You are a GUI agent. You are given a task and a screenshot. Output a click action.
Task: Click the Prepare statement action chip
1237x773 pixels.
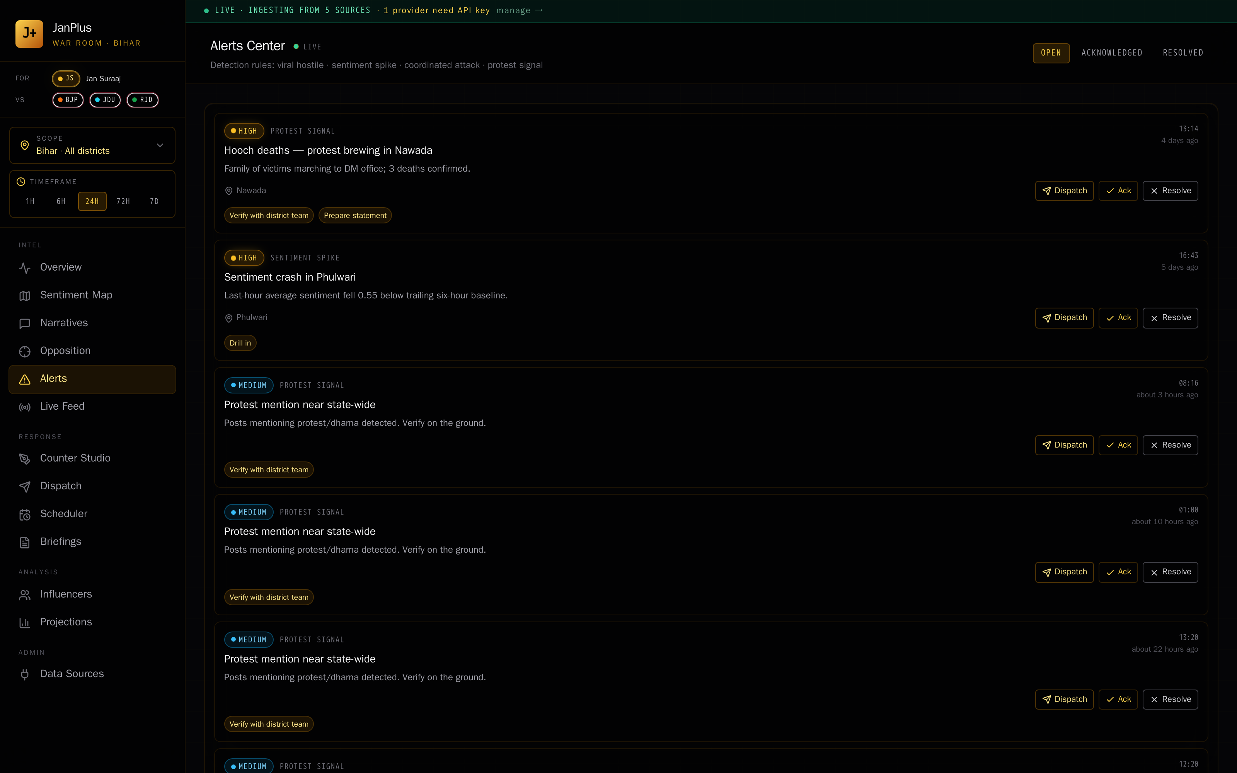355,216
